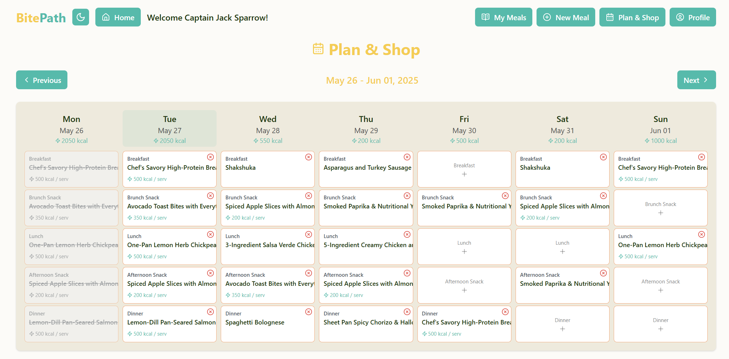Screen dimensions: 729x359
Task: Add a Lunch meal on Saturday
Action: (562, 251)
